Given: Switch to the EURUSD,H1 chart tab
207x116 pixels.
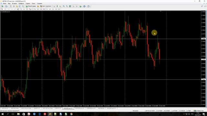Looking at the screenshot, I should 5,108.
